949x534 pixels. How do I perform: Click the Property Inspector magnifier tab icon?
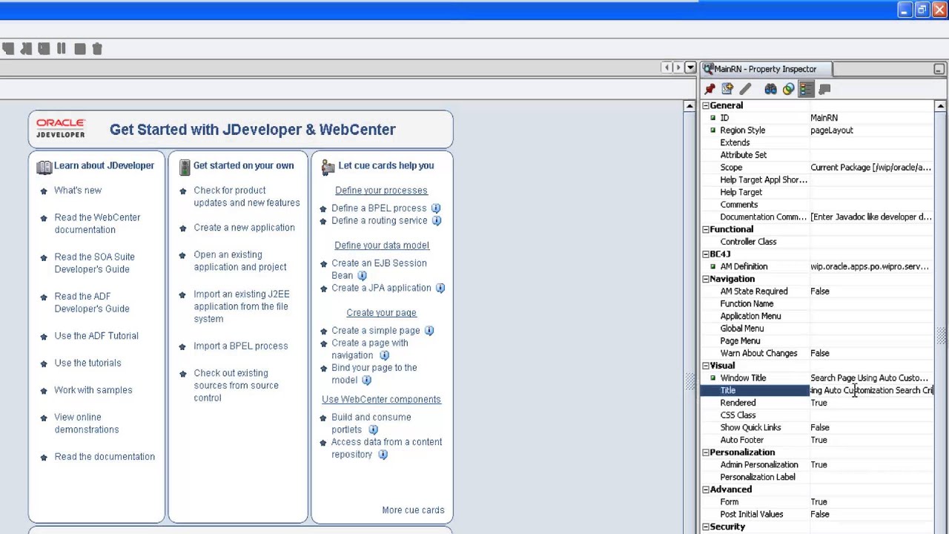click(708, 69)
